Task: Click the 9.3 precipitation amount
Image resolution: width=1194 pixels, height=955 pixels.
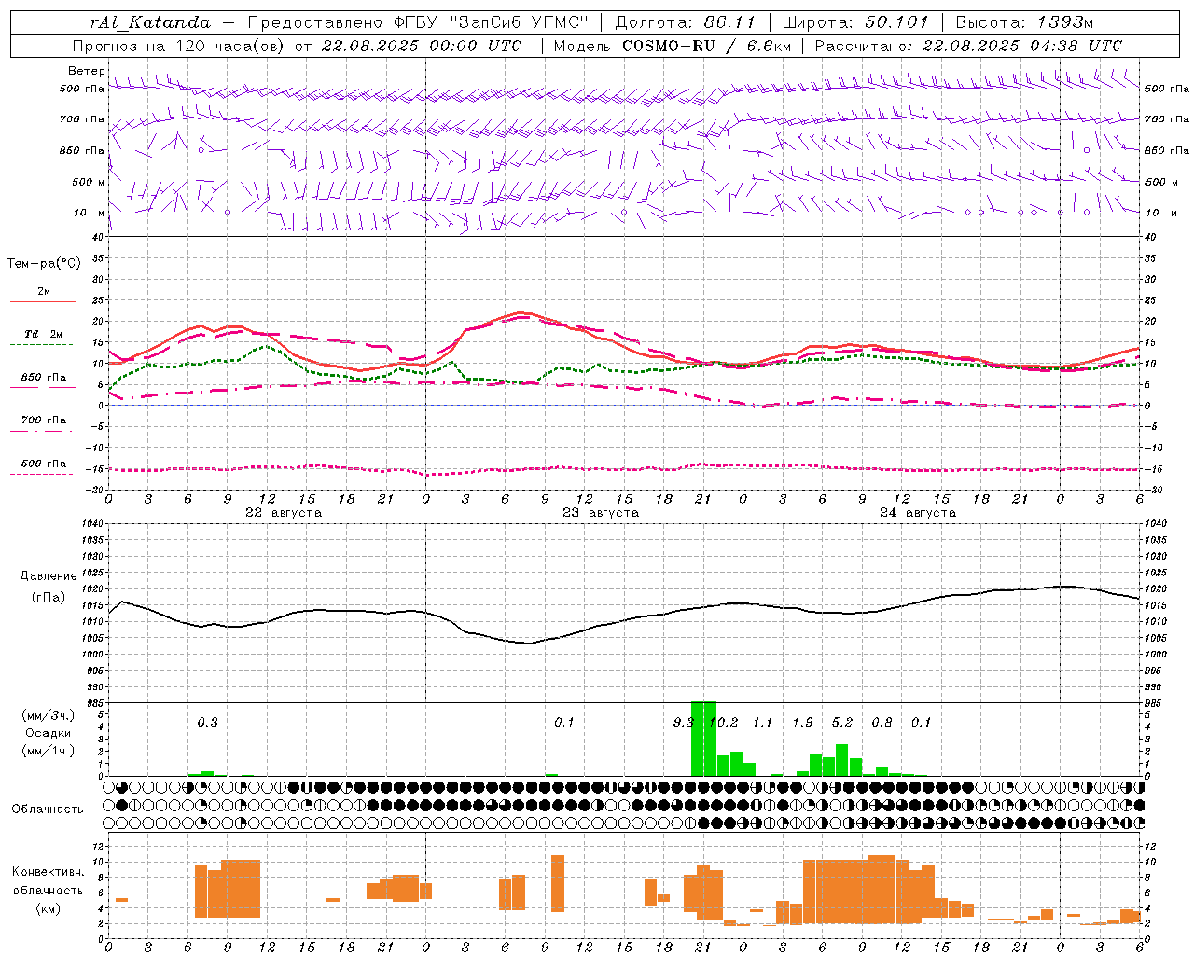Action: point(684,722)
